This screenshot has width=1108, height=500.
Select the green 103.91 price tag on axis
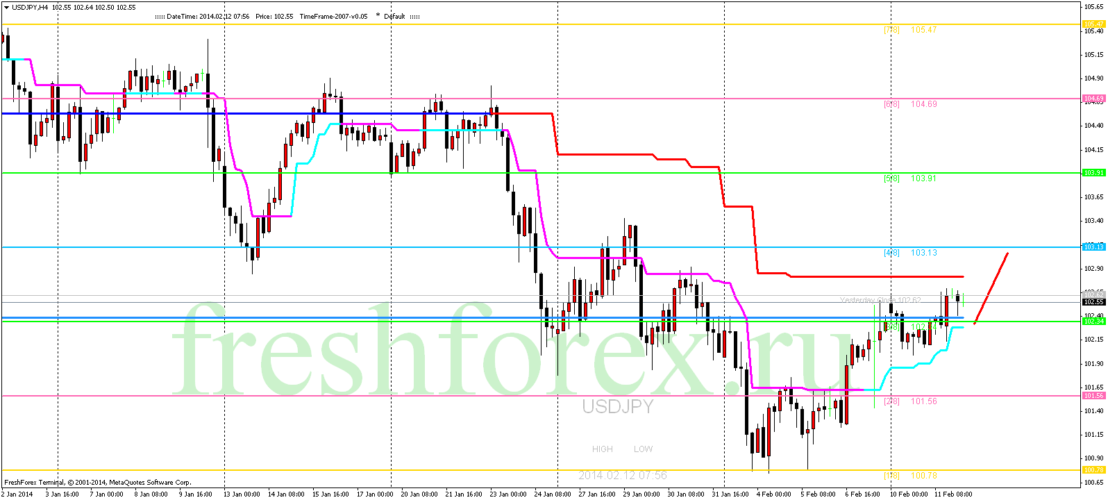[x=1094, y=173]
